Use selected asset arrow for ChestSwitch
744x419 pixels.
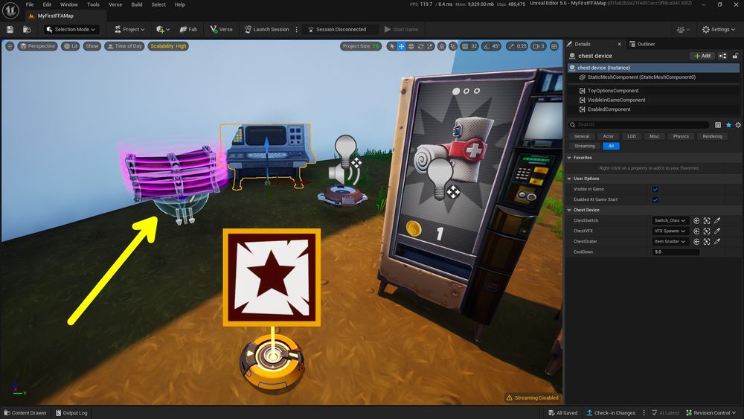[x=696, y=220]
